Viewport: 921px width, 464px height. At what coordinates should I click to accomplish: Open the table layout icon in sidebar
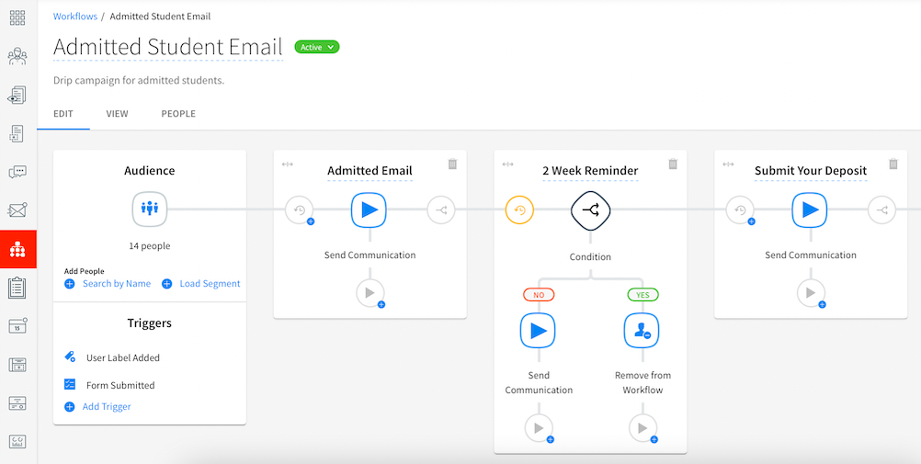click(17, 364)
